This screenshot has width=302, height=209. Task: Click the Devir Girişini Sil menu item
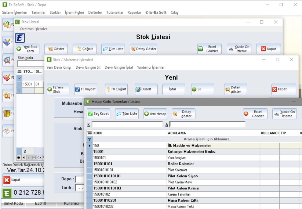[88, 67]
